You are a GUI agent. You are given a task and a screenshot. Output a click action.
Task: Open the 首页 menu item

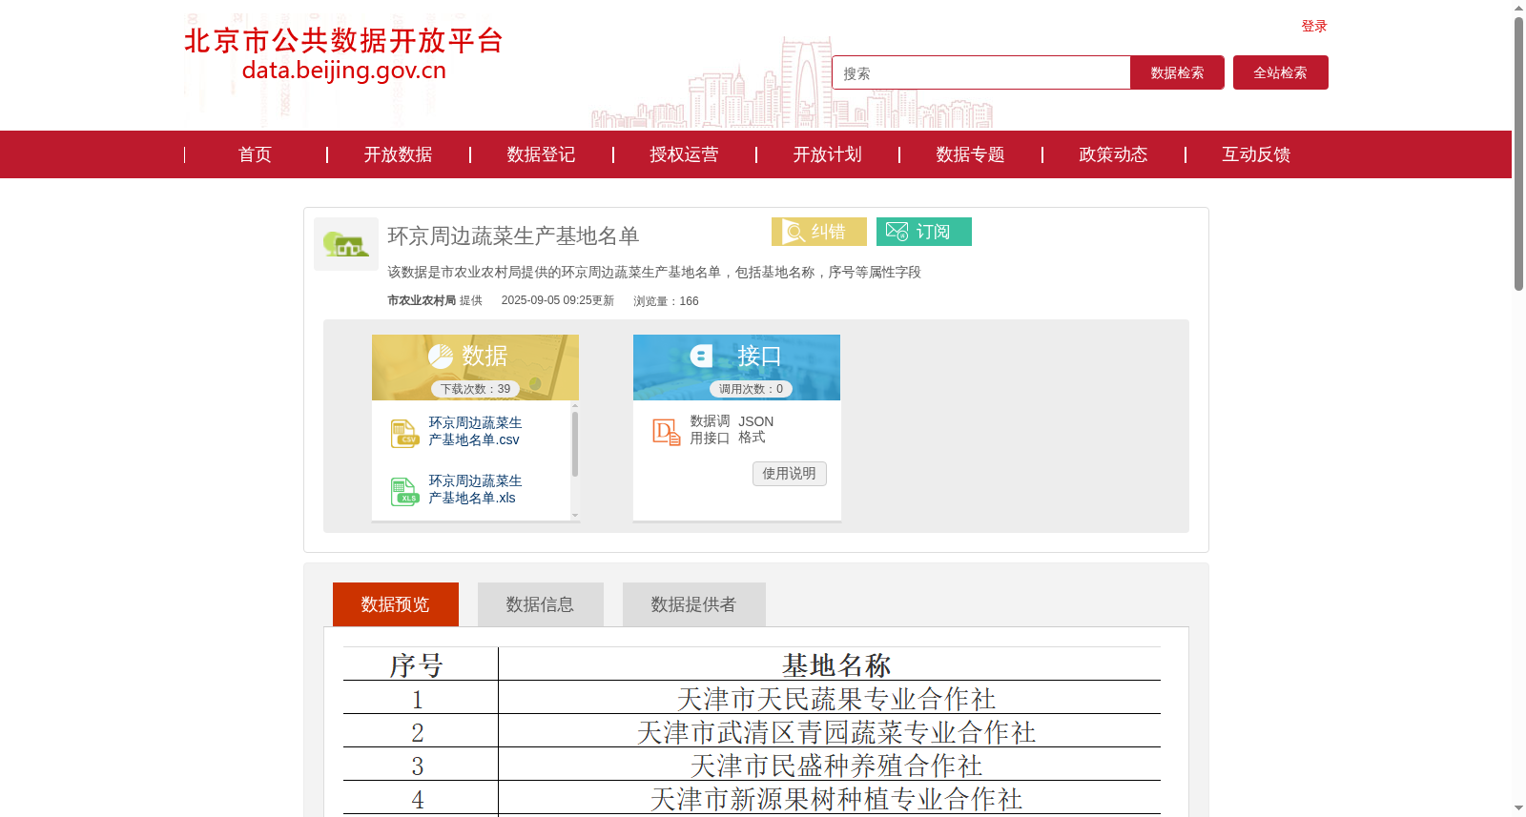255,154
